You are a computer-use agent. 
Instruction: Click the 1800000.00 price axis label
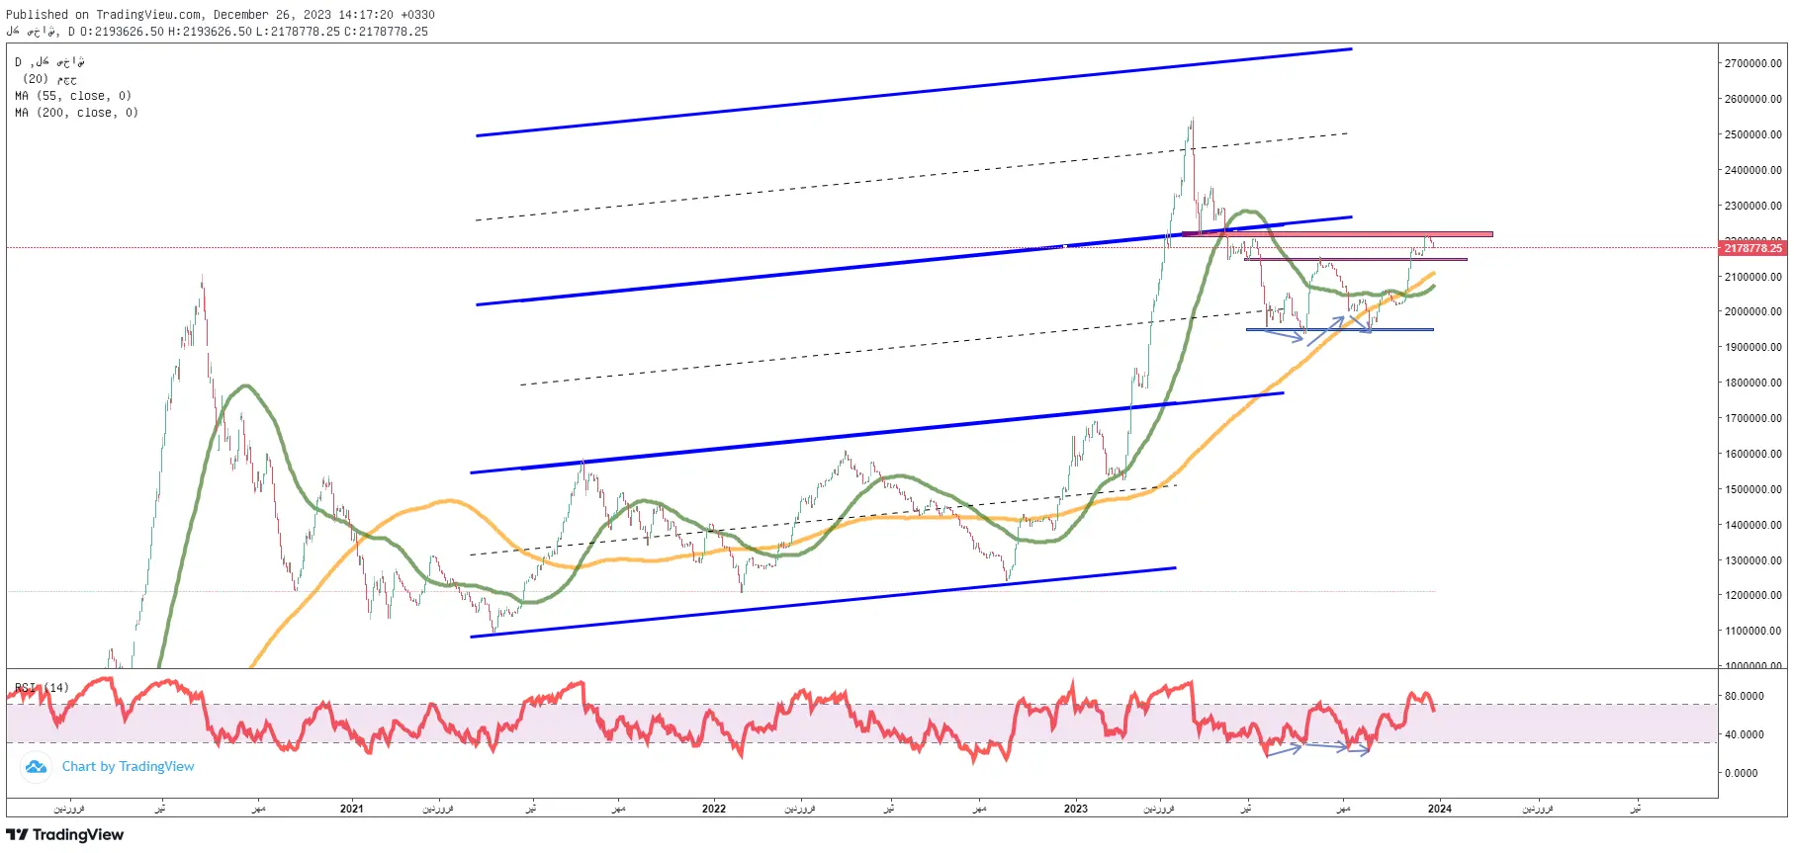[x=1752, y=383]
